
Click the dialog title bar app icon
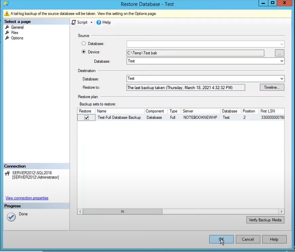pos(7,4)
